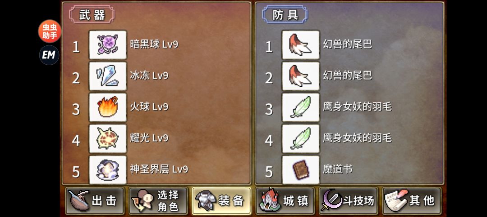Select the 冰冻 ice shard weapon icon

pyautogui.click(x=108, y=76)
